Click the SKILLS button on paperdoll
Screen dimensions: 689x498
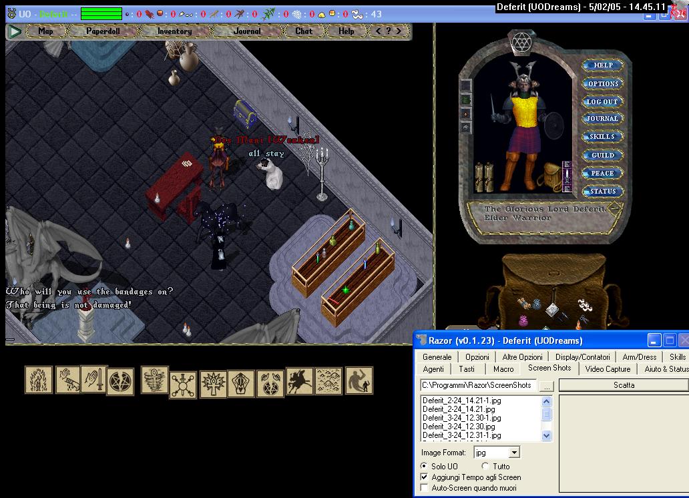point(602,136)
